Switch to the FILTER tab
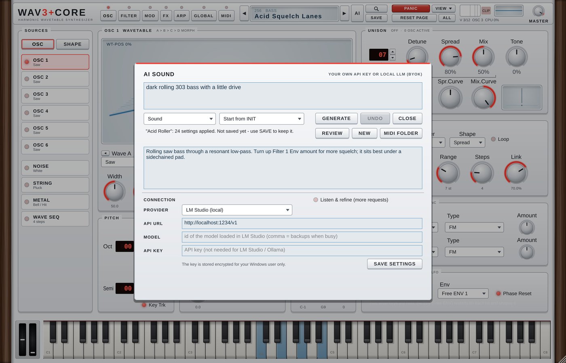The height and width of the screenshot is (363, 566). click(129, 16)
